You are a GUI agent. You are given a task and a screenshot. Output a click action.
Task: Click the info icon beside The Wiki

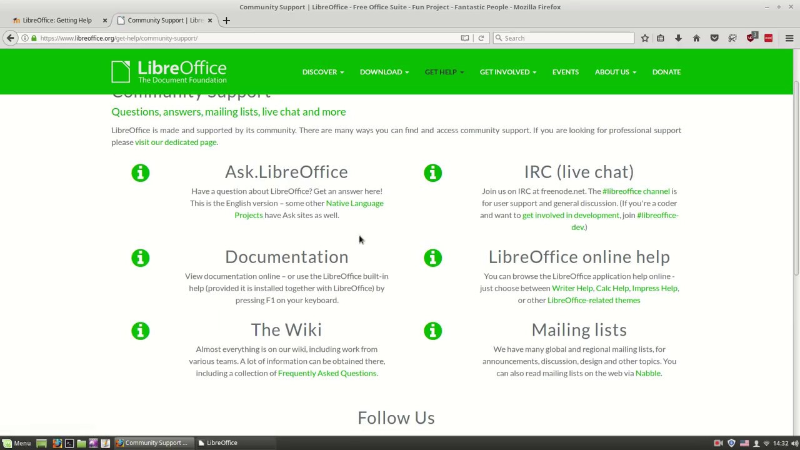point(141,331)
